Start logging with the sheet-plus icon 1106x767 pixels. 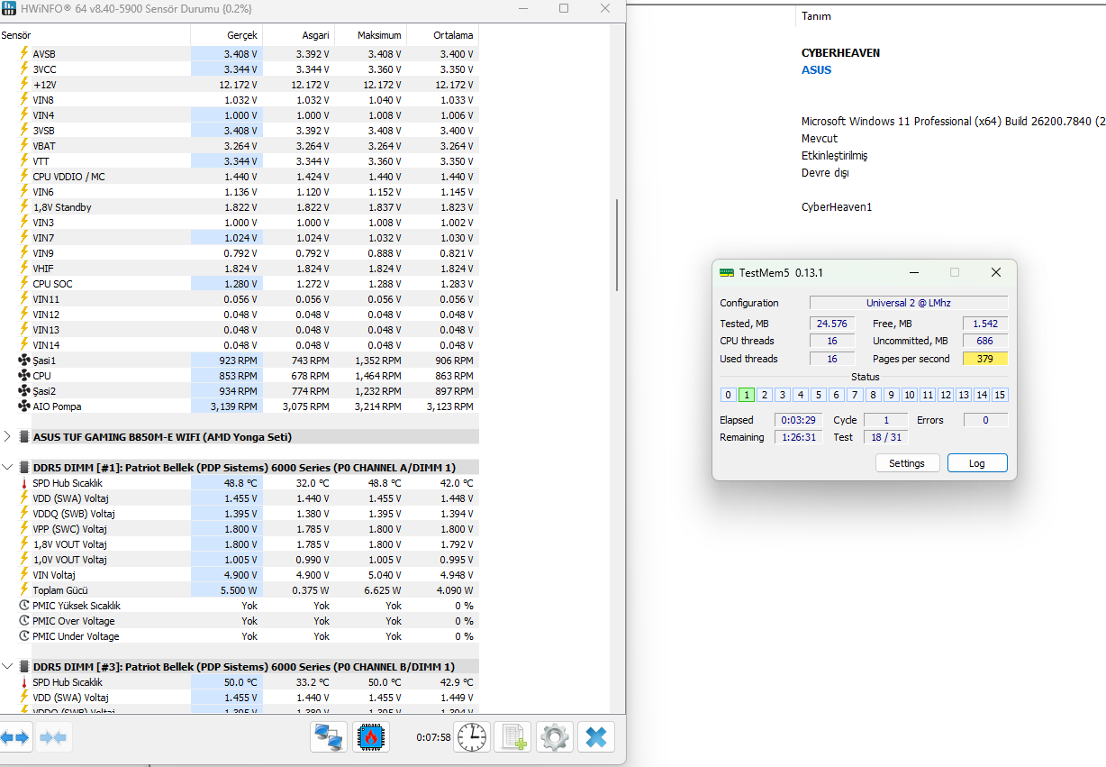pos(514,737)
